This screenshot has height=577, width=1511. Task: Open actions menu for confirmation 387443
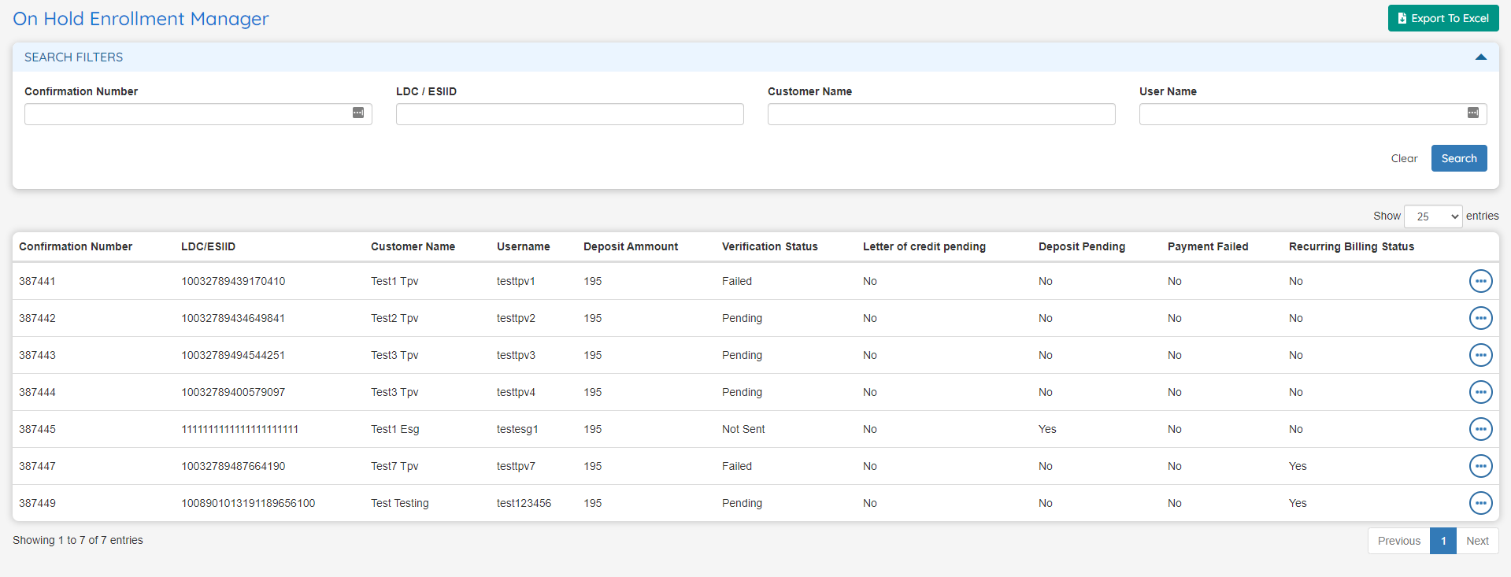click(1480, 355)
